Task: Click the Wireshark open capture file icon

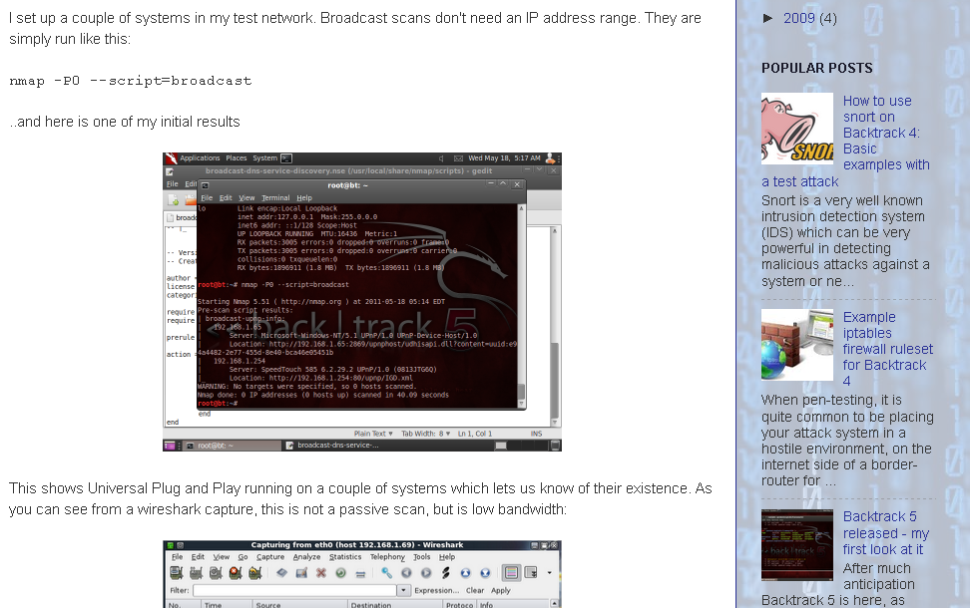Action: coord(281,573)
